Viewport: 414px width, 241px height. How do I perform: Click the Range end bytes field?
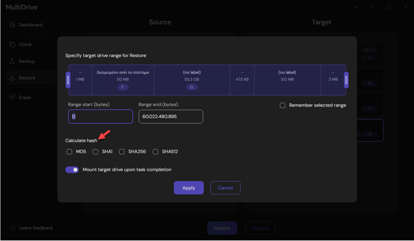coord(171,117)
